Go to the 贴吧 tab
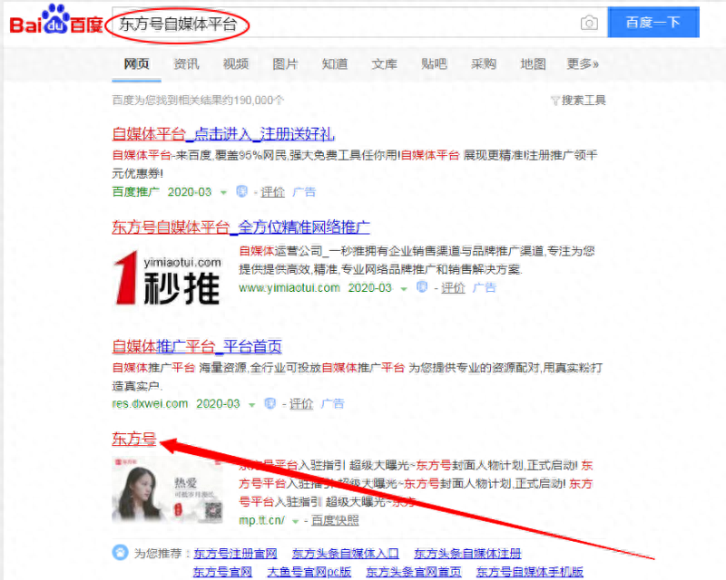The width and height of the screenshot is (726, 580). 434,63
